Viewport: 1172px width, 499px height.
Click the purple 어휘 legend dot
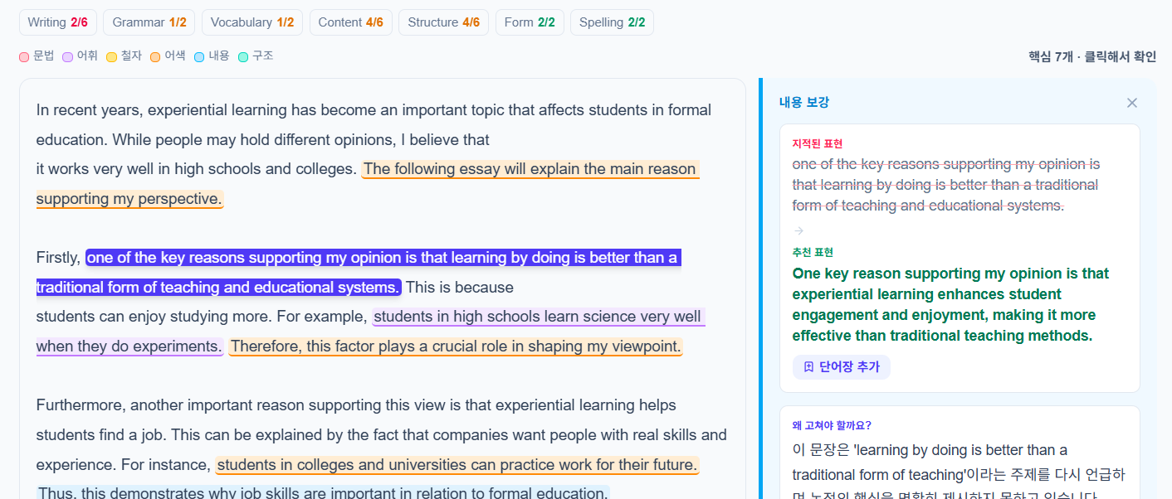tap(67, 57)
